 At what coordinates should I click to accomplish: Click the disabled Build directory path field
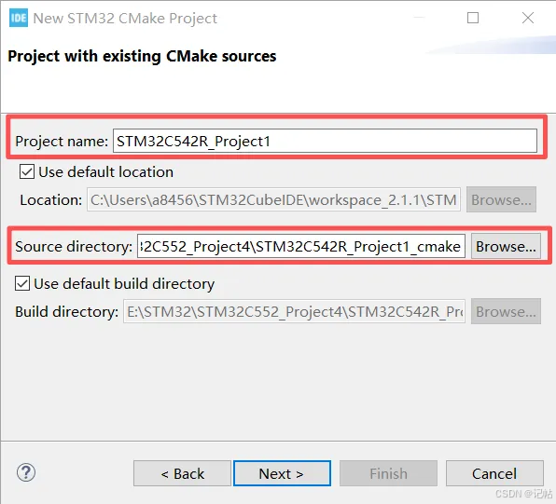[x=294, y=311]
